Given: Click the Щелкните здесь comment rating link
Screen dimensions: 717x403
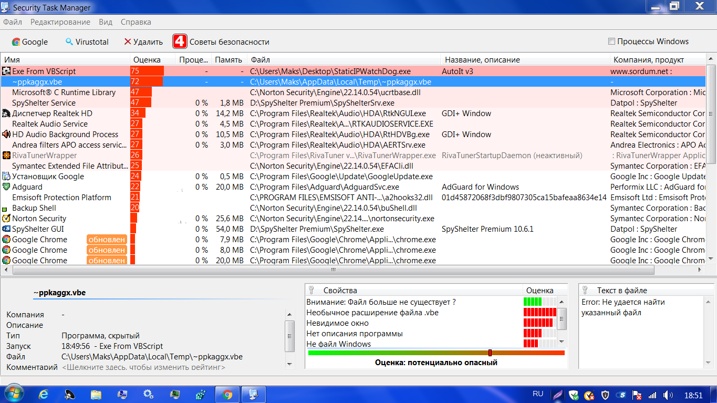Looking at the screenshot, I should pyautogui.click(x=144, y=367).
